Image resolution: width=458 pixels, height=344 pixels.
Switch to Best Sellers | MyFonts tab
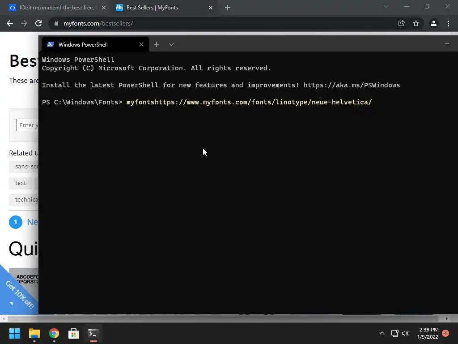tap(165, 8)
